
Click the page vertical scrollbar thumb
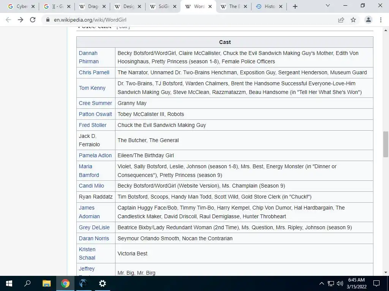click(x=386, y=144)
